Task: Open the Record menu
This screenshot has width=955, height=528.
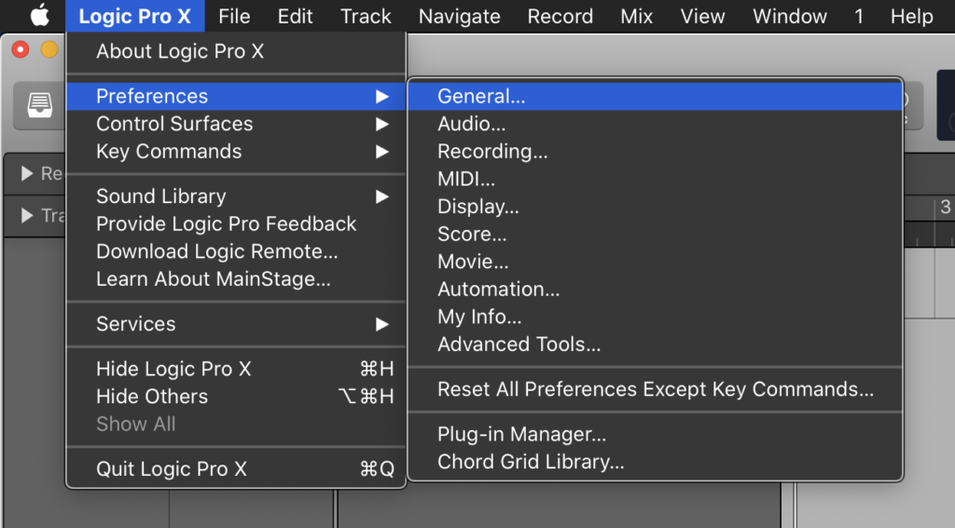Action: 561,16
